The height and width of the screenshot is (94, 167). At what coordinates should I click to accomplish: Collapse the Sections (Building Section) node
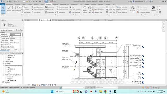[3, 75]
